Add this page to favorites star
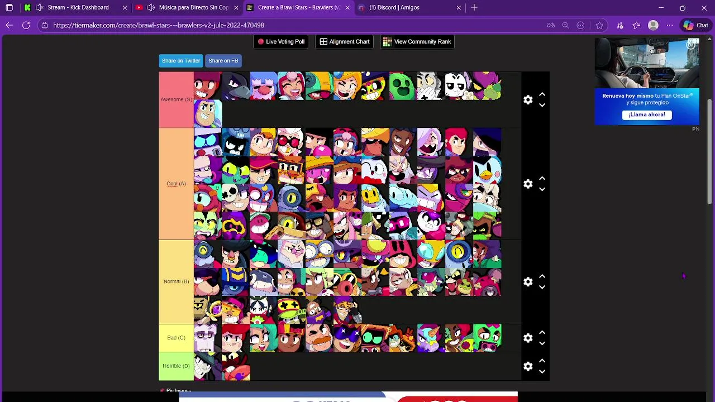The height and width of the screenshot is (402, 715). (599, 25)
